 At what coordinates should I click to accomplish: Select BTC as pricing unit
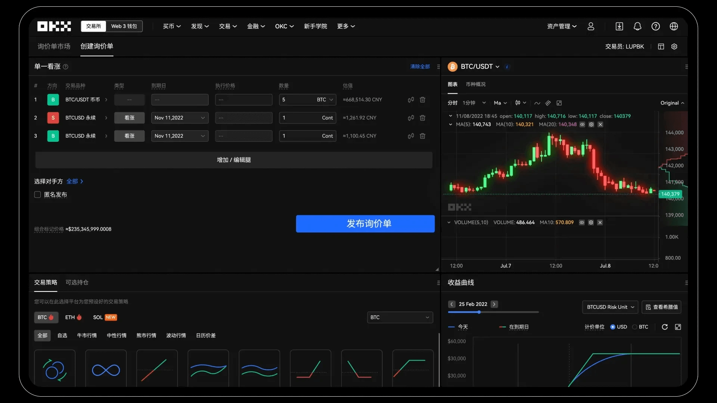coord(634,327)
